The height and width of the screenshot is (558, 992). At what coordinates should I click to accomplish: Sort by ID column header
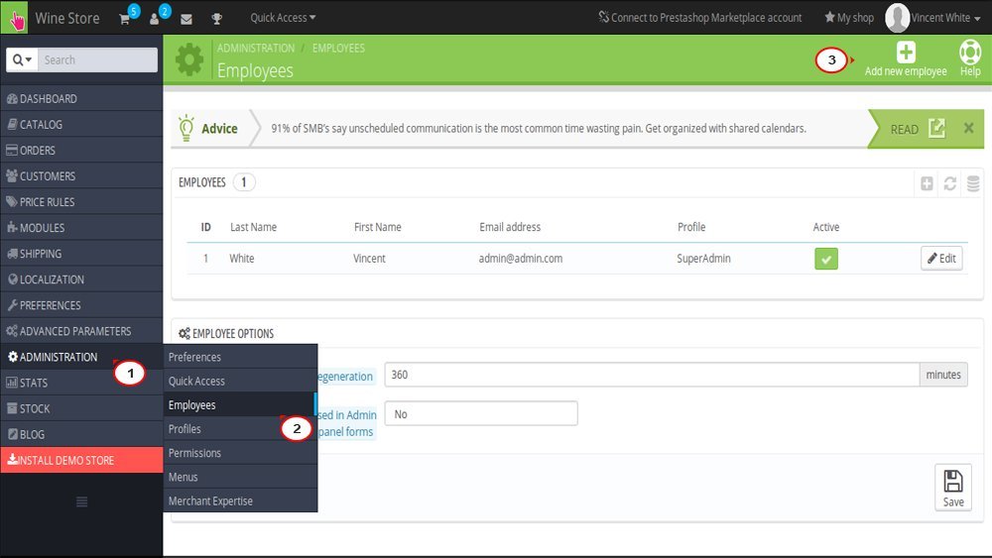(x=205, y=227)
